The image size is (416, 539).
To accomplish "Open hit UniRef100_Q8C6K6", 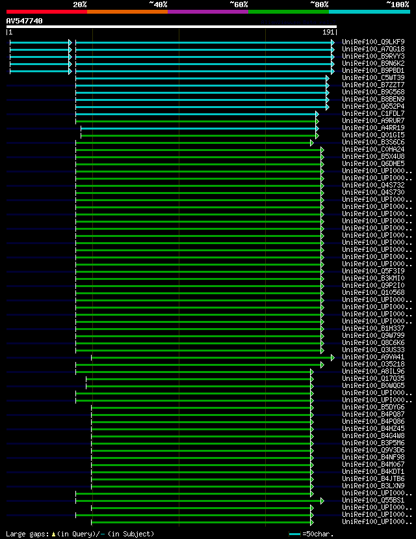I will (373, 342).
